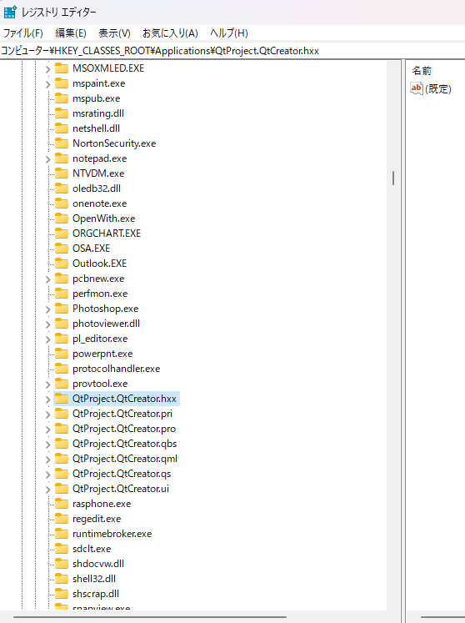Expand the provtool.exe key

[x=47, y=384]
